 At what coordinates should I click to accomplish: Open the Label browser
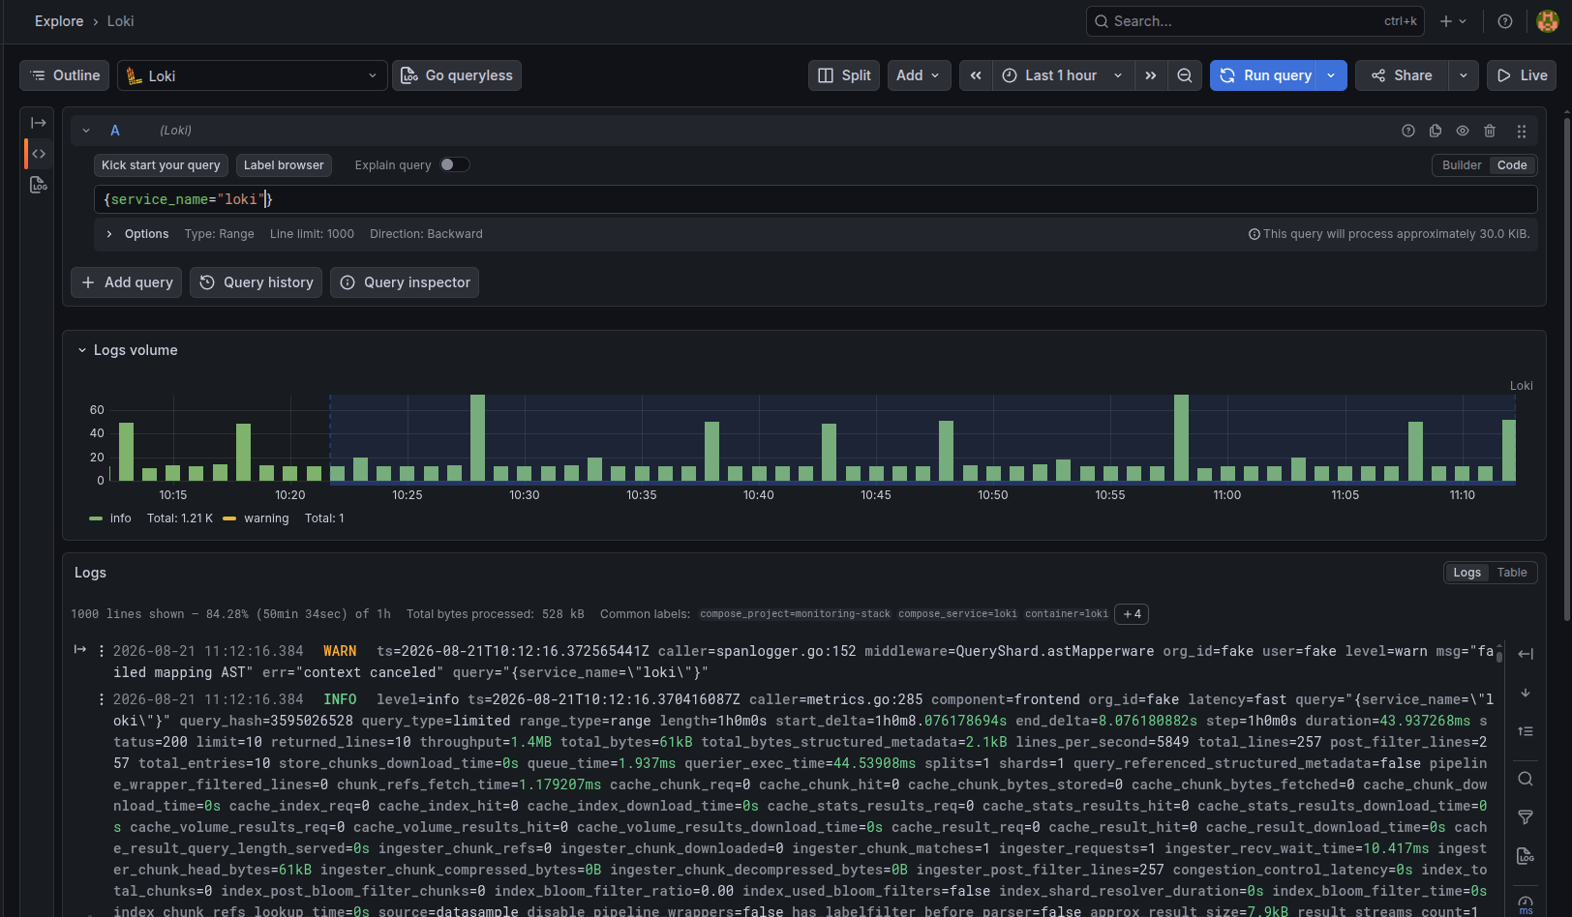point(284,165)
